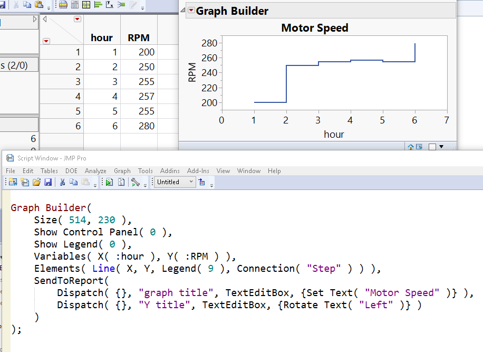The height and width of the screenshot is (352, 483).
Task: Open the Addins menu
Action: [x=170, y=171]
